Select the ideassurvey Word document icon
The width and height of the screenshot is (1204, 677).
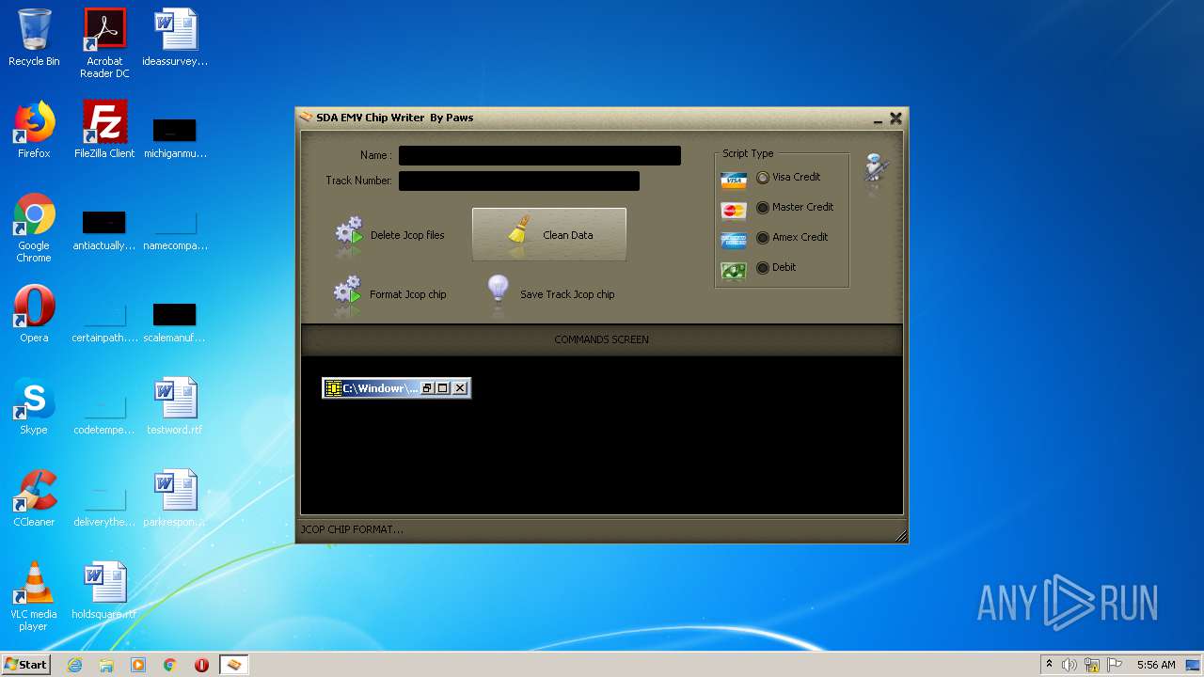[x=175, y=39]
